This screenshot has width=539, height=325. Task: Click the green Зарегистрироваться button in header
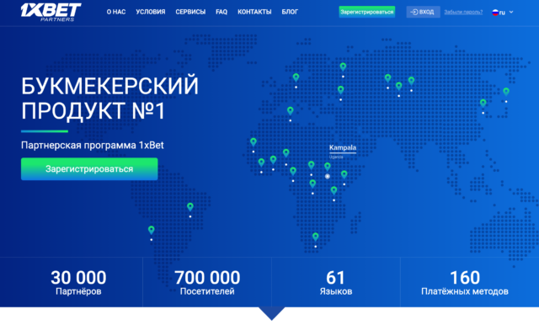(367, 12)
